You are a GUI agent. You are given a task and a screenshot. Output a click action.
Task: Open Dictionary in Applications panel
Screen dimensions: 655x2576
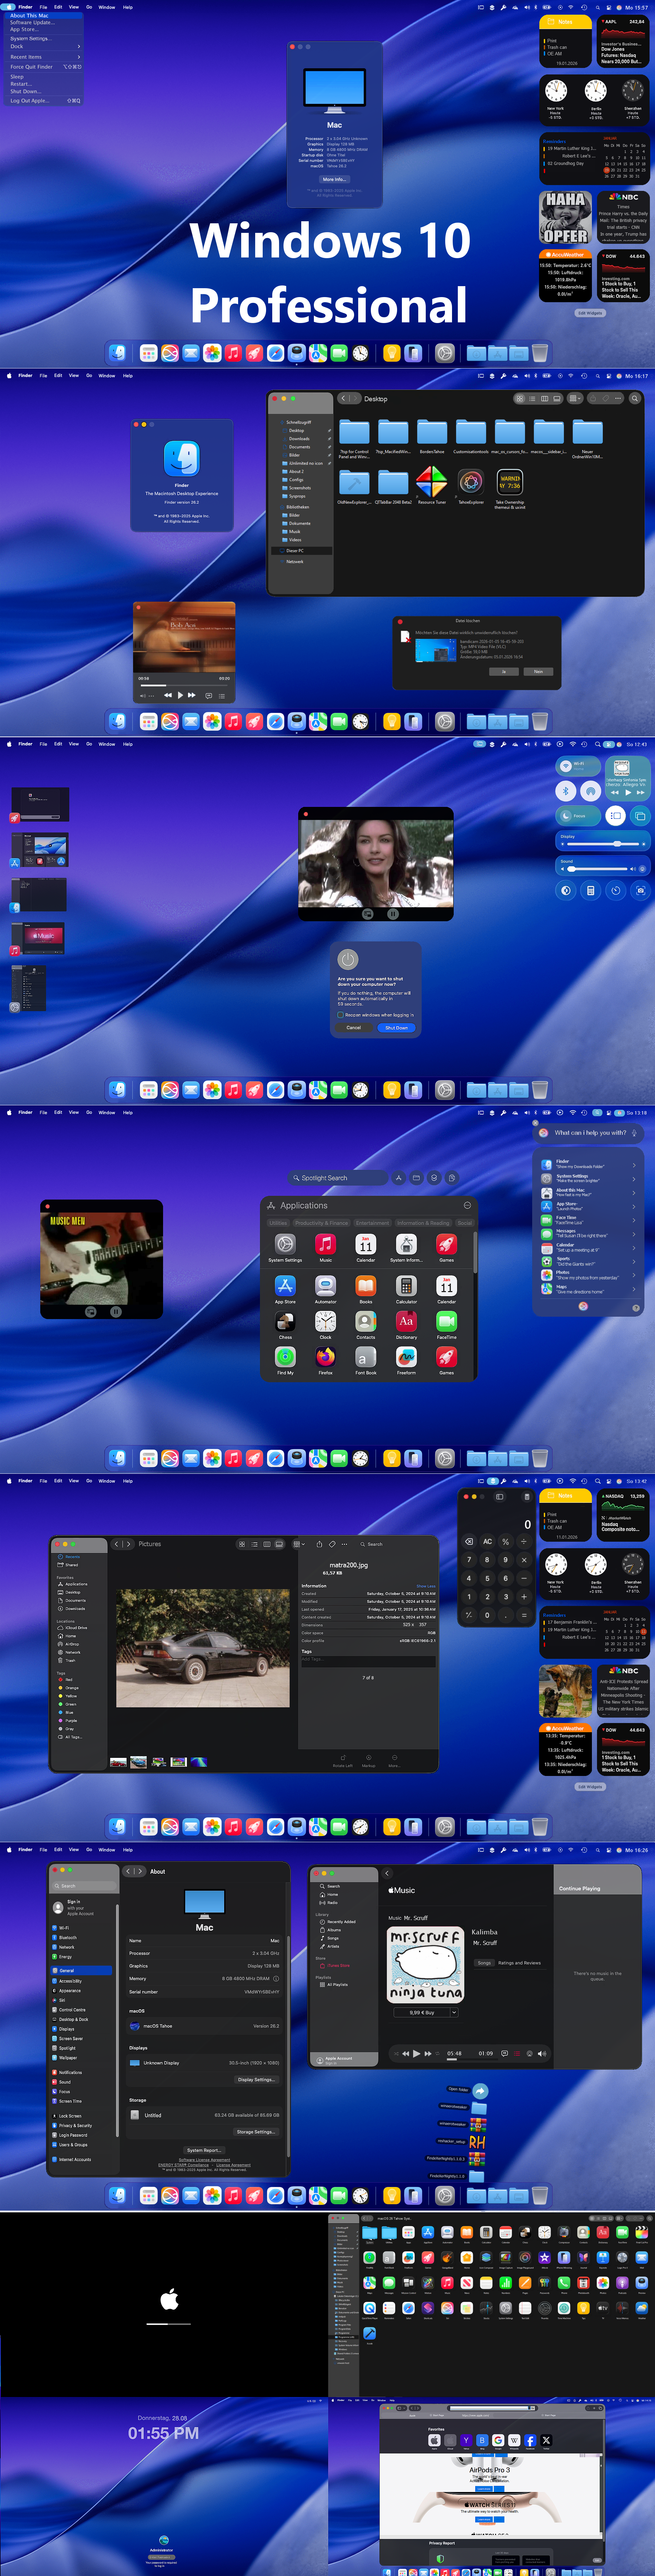point(406,1322)
